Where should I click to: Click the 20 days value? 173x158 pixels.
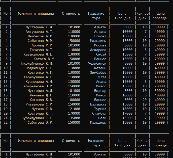coord(145,100)
